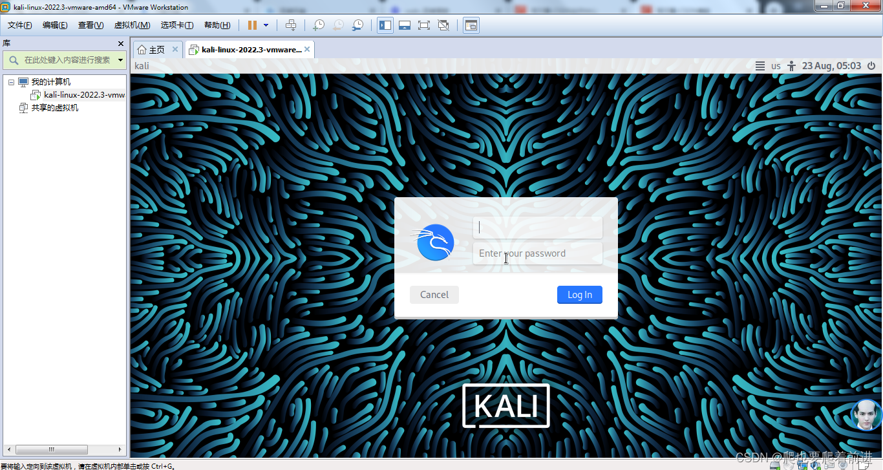
Task: Click the Cancel button on the login dialog
Action: pos(434,295)
